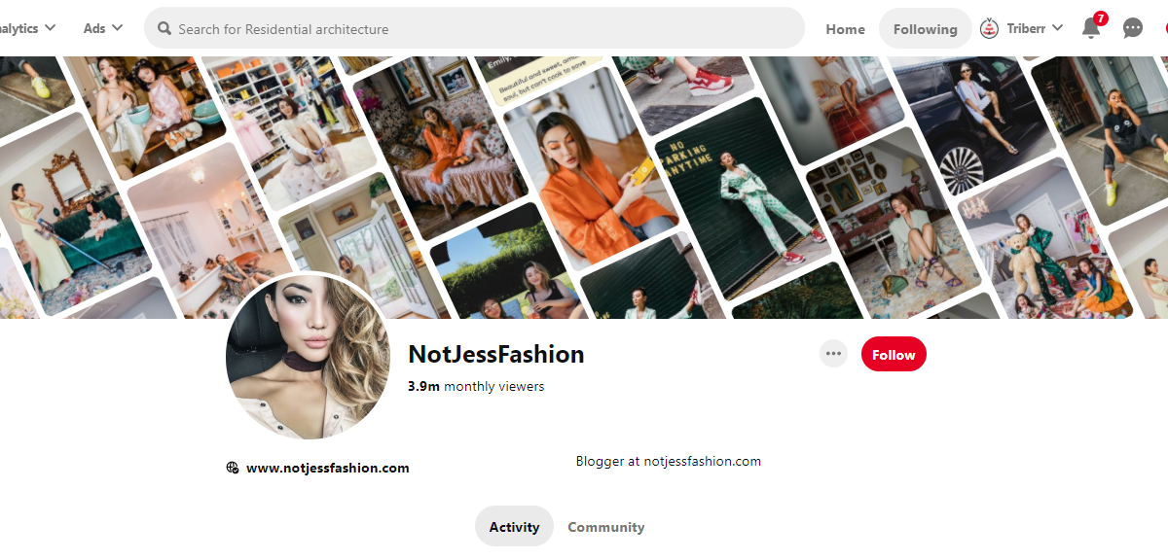Image resolution: width=1168 pixels, height=560 pixels.
Task: Switch to the Activity tab
Action: pos(514,527)
